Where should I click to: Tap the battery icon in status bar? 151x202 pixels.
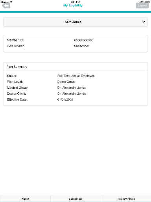click(x=147, y=2)
